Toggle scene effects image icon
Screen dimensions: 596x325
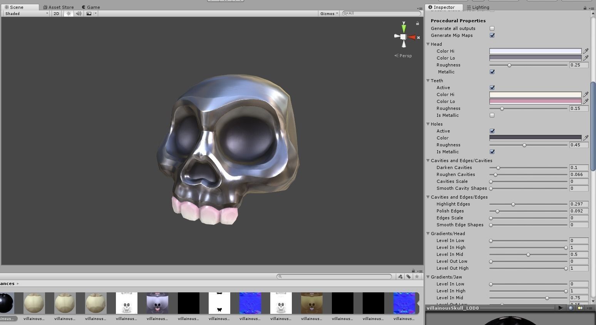pyautogui.click(x=89, y=13)
